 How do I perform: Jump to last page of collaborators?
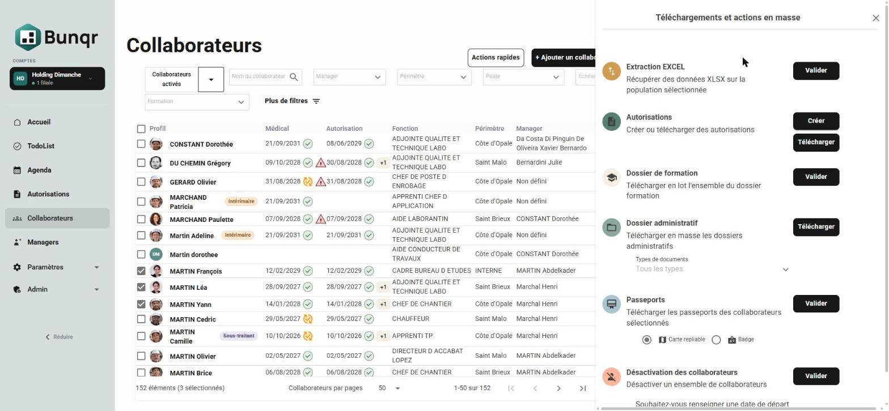[582, 388]
